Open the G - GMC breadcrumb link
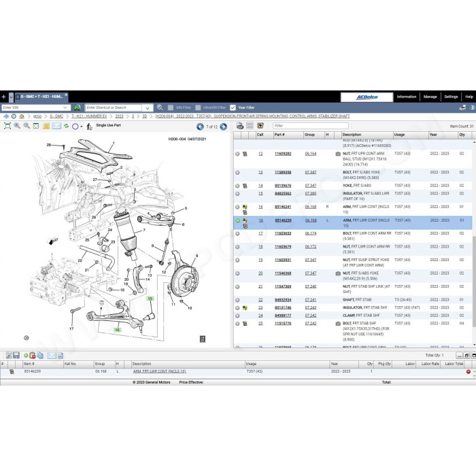 tap(56, 116)
